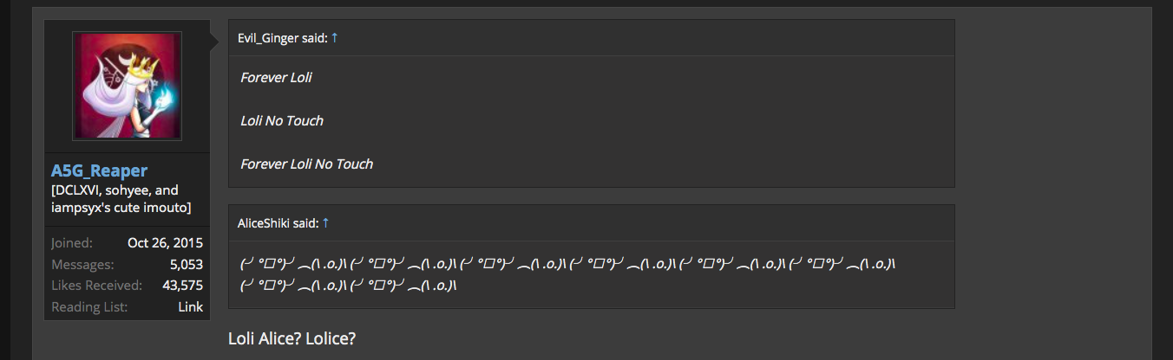Image resolution: width=1173 pixels, height=360 pixels.
Task: Click the quoted line Loli No Touch
Action: (282, 121)
